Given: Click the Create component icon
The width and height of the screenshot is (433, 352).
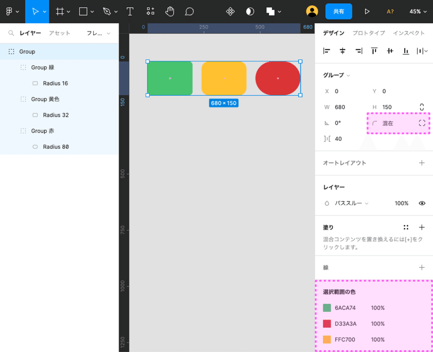Looking at the screenshot, I should [230, 11].
